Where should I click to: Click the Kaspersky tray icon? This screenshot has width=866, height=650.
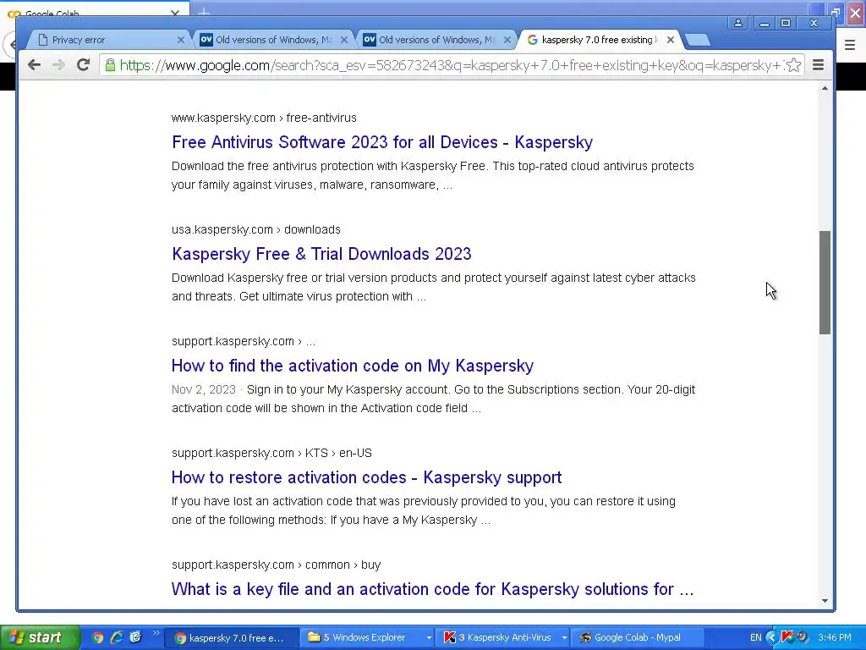click(x=787, y=637)
